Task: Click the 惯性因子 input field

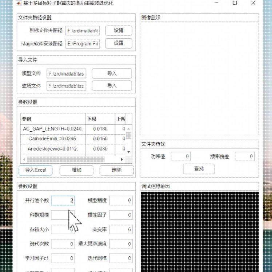Action: 121,215
